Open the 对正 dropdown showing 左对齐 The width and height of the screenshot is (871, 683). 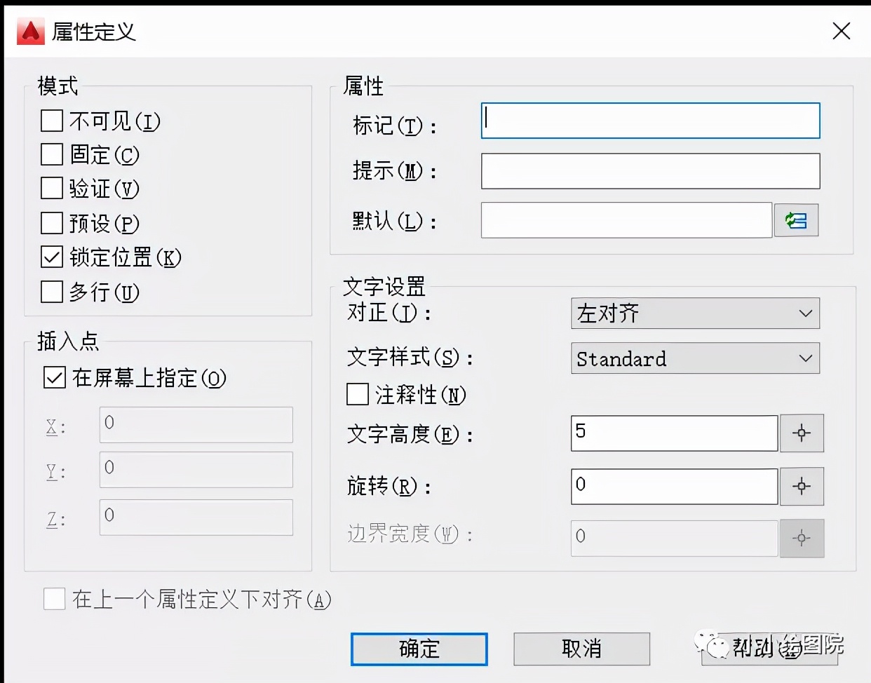tap(695, 313)
